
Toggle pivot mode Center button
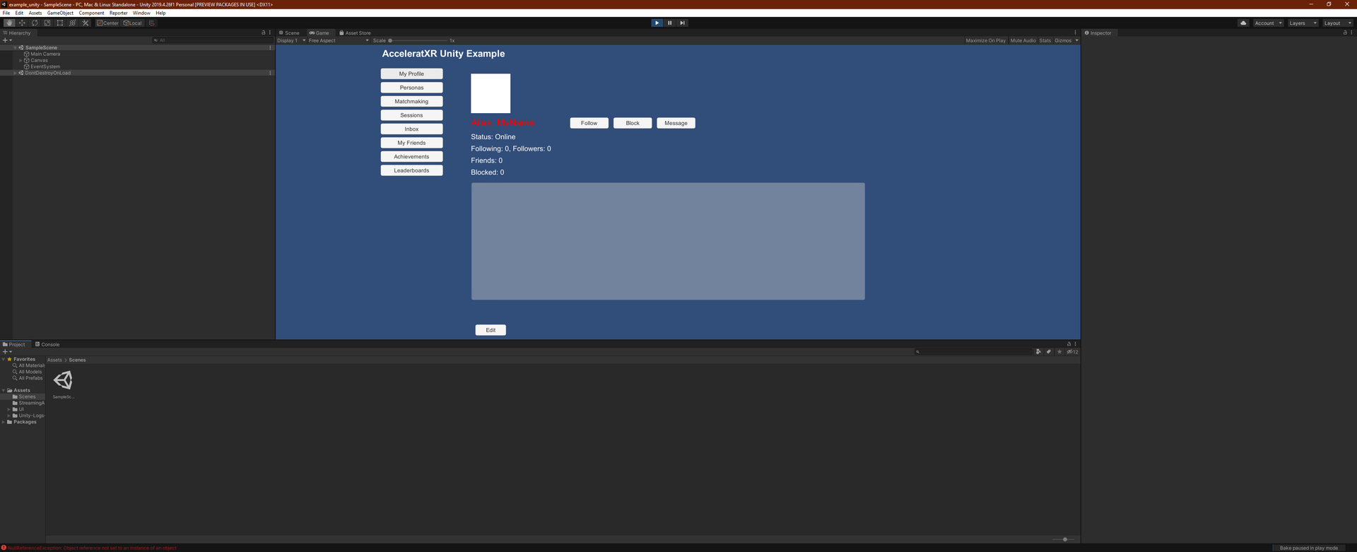(107, 23)
